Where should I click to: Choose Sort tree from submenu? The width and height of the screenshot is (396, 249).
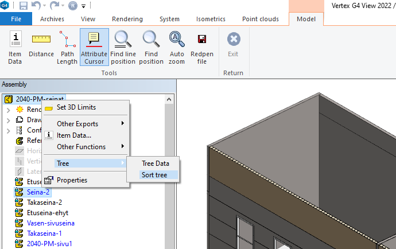(x=154, y=175)
